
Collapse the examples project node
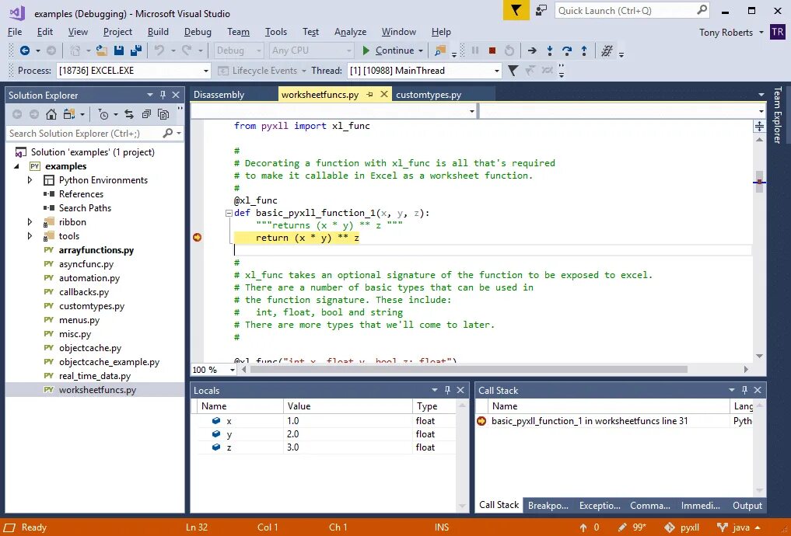(x=16, y=166)
